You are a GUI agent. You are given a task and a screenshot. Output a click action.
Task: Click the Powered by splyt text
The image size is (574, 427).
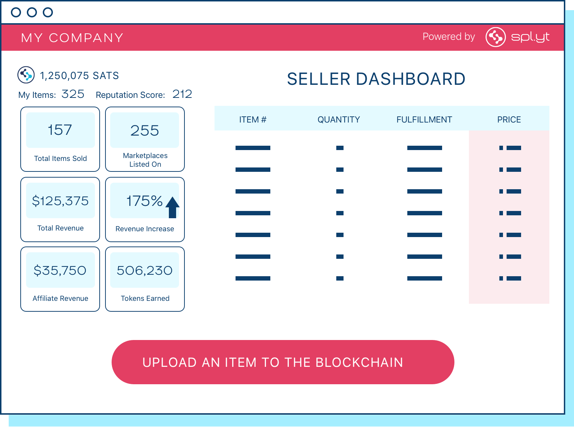pos(448,37)
